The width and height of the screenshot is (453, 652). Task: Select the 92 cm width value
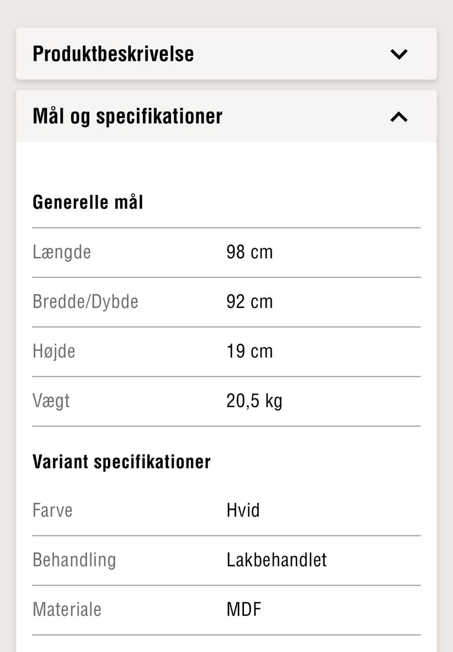click(250, 302)
